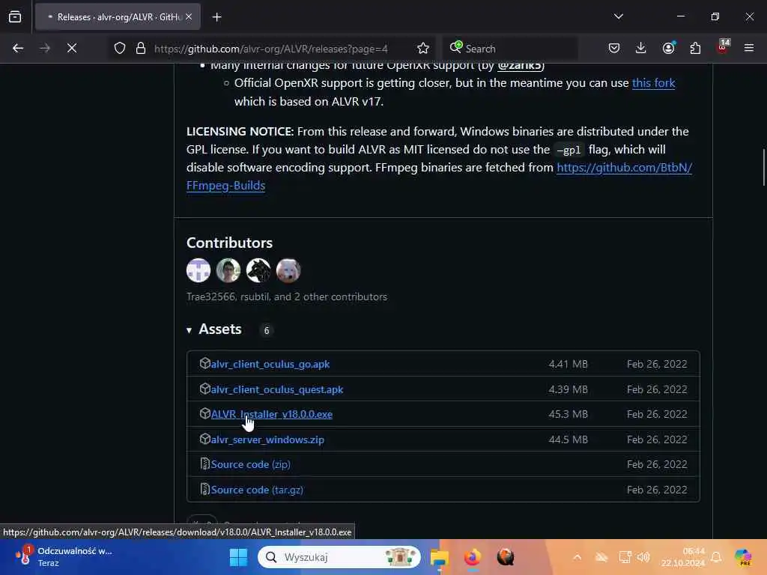The image size is (767, 575).
Task: Follow the 'this fork' link
Action: [653, 83]
